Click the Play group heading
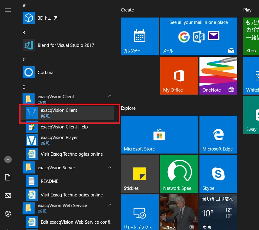Image resolution: width=259 pixels, height=230 pixels. coord(247,10)
